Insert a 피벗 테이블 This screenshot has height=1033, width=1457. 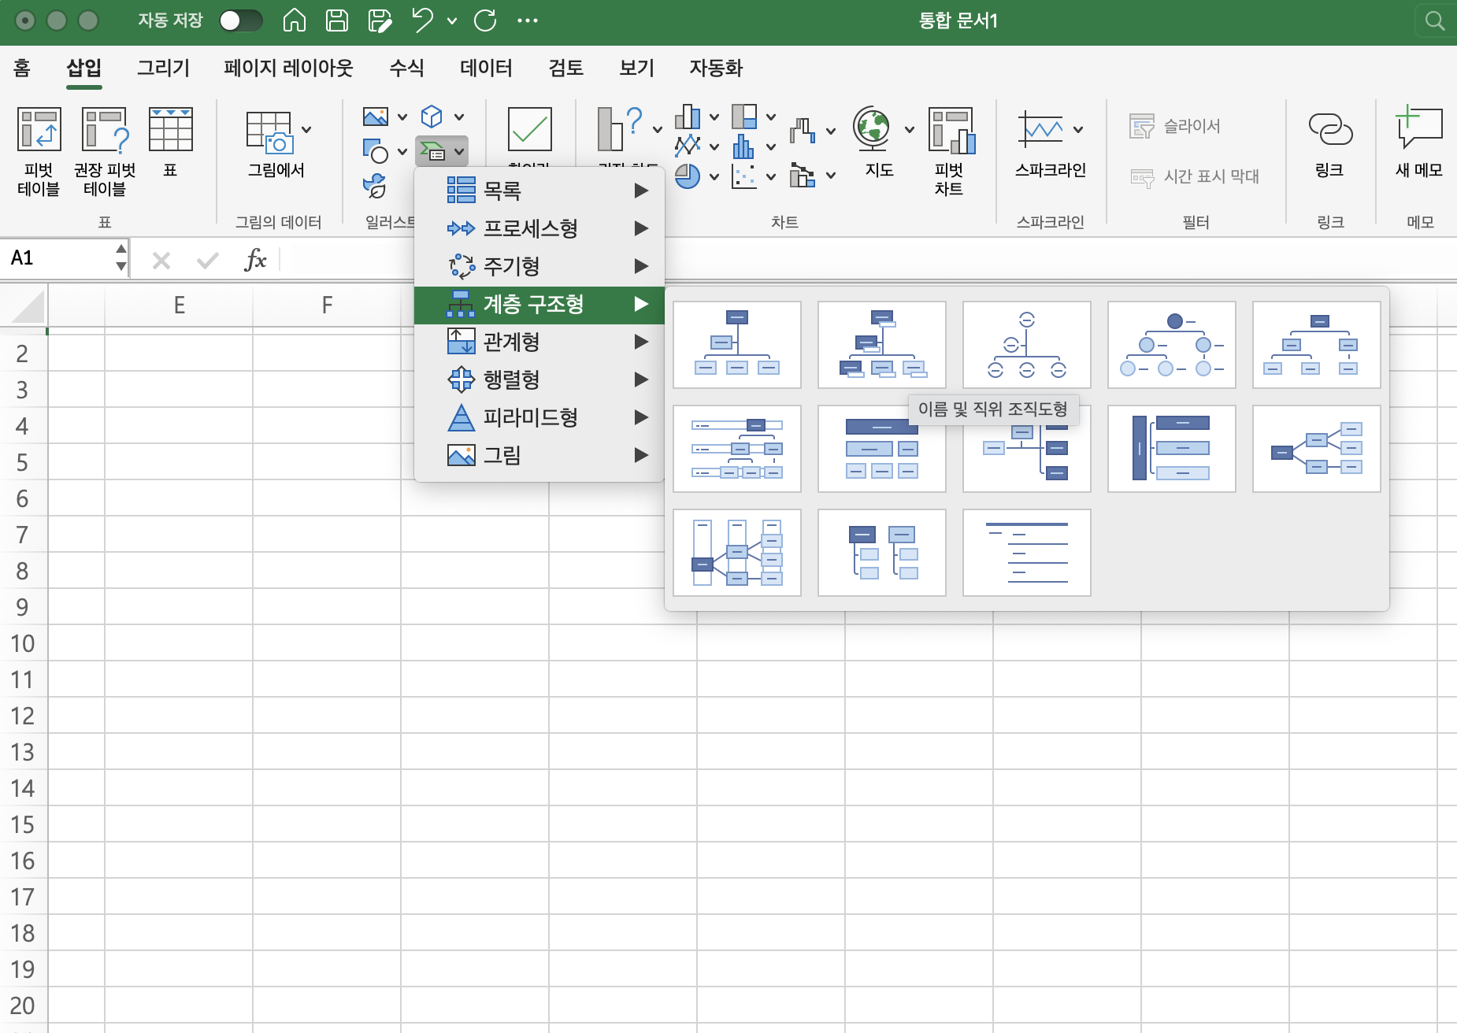point(39,151)
